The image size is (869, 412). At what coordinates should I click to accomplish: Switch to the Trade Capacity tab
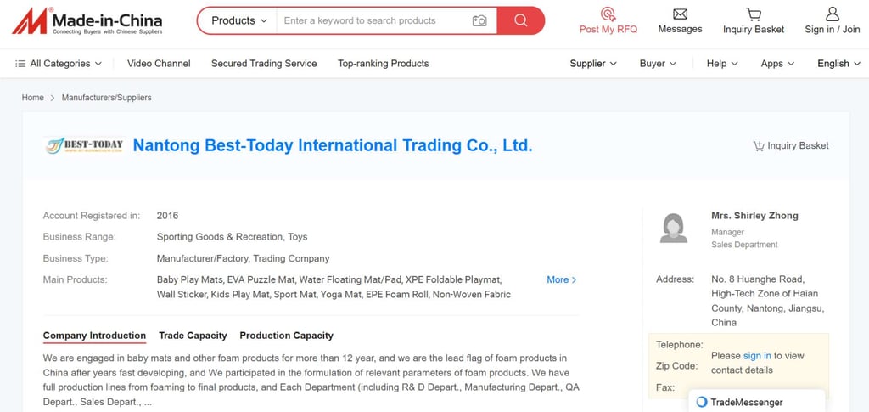193,336
